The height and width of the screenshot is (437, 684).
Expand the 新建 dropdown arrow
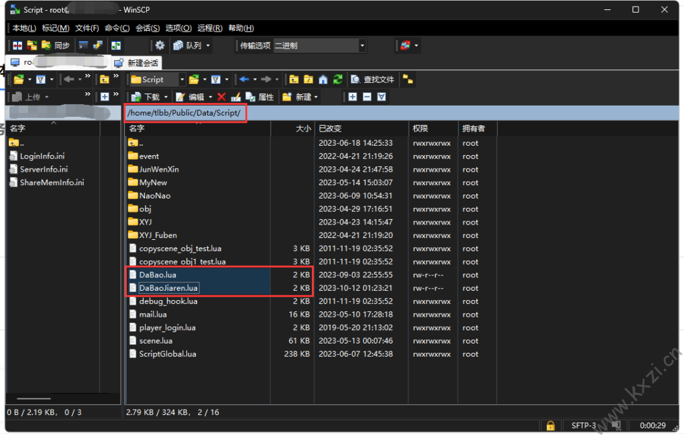[x=316, y=97]
